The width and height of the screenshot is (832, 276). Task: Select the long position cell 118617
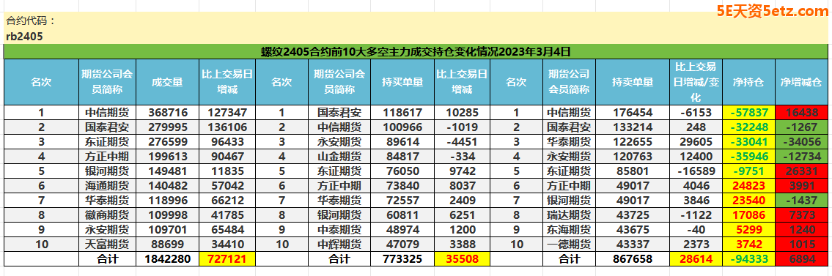click(x=402, y=113)
